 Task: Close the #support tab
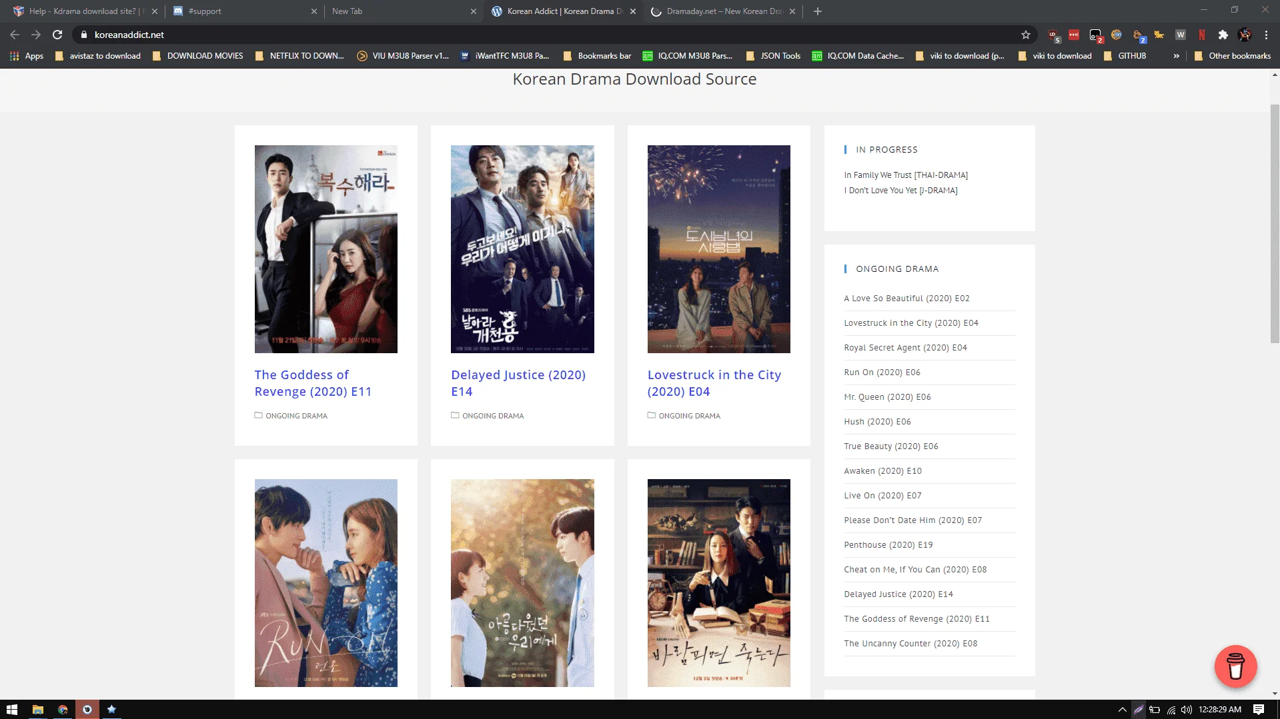pyautogui.click(x=314, y=11)
